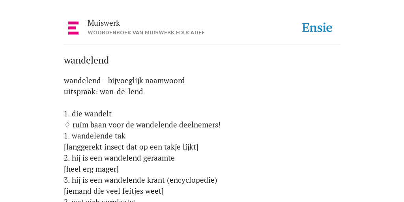The image size is (404, 202).
Task: Click the uitspraak wan-de-lend line
Action: coord(103,92)
